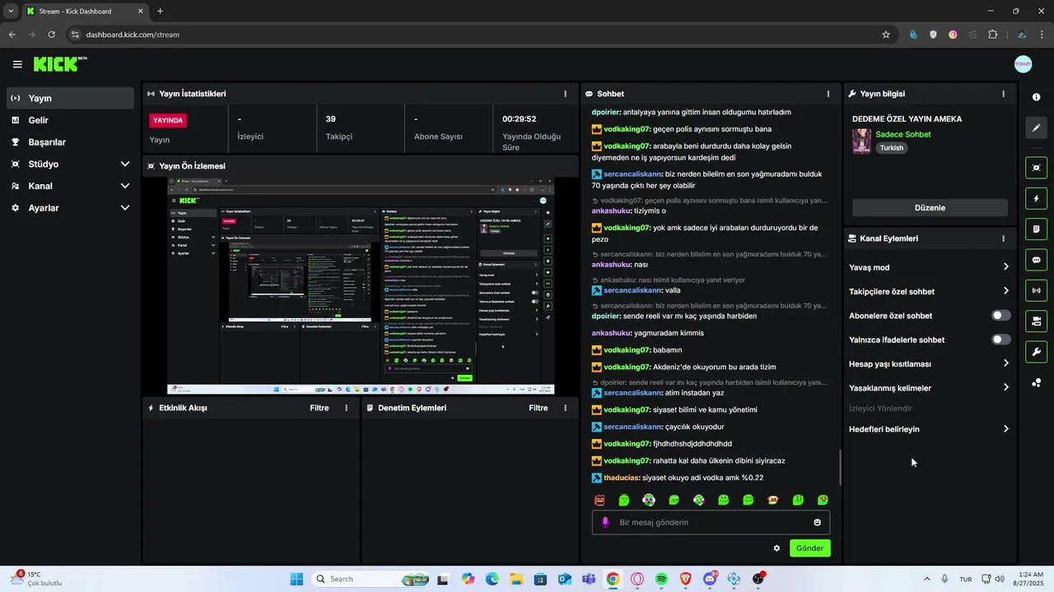Open the emoji picker in message box
The height and width of the screenshot is (592, 1054).
coord(817,522)
